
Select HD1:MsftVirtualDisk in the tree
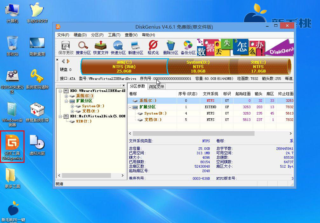98,116
